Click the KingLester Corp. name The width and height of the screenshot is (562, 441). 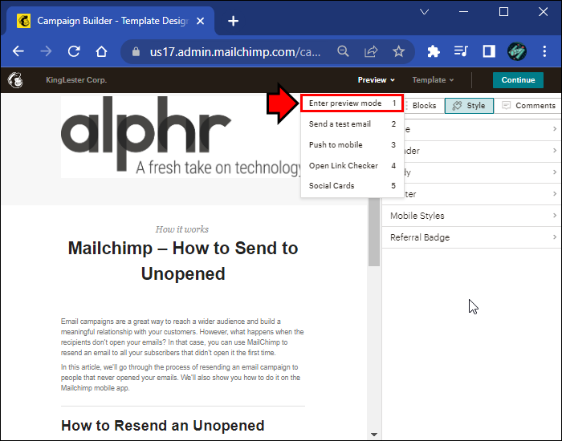point(76,80)
